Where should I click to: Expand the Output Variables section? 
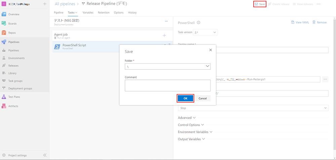192,139
